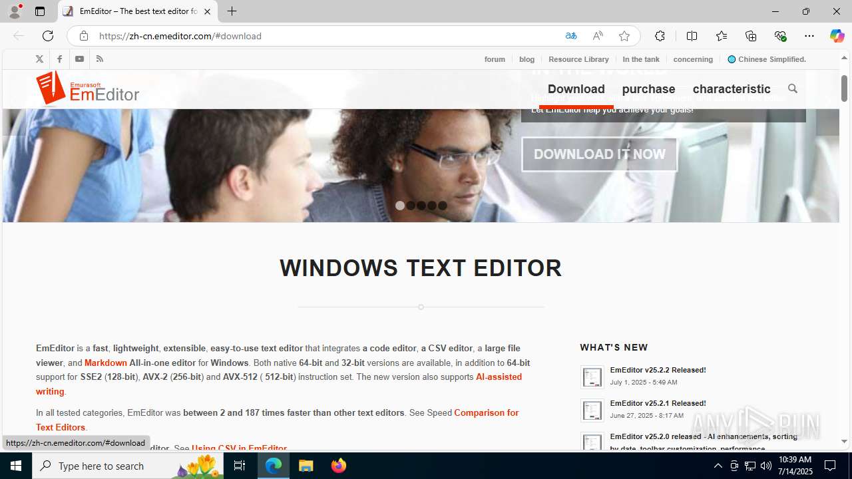Screen dimensions: 852x479
Task: Open the YouTube social icon
Action: pyautogui.click(x=79, y=59)
